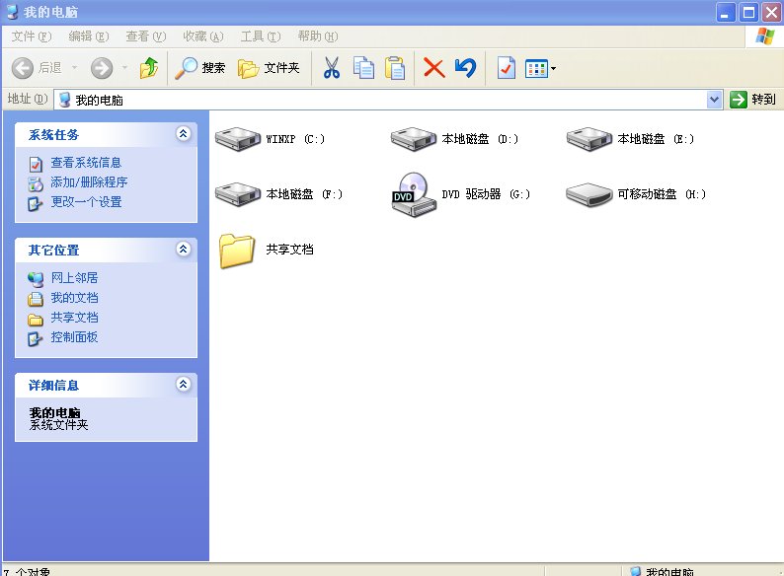
Task: Click the Go (转到) button
Action: pyautogui.click(x=752, y=100)
